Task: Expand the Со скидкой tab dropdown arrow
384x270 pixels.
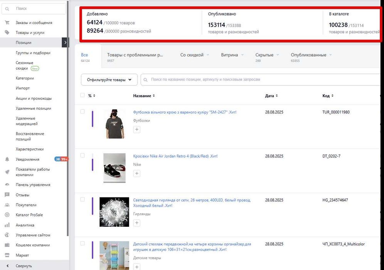Action: tap(208, 55)
